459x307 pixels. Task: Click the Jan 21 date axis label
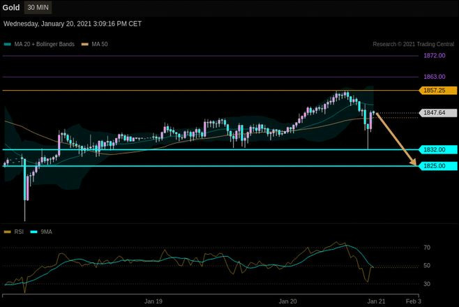click(376, 301)
